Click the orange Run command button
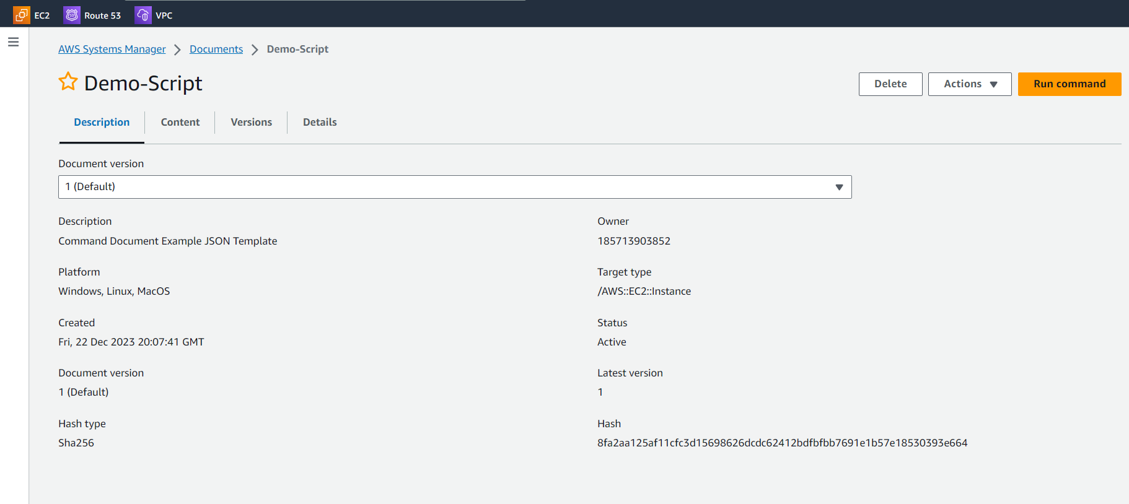 (1069, 84)
